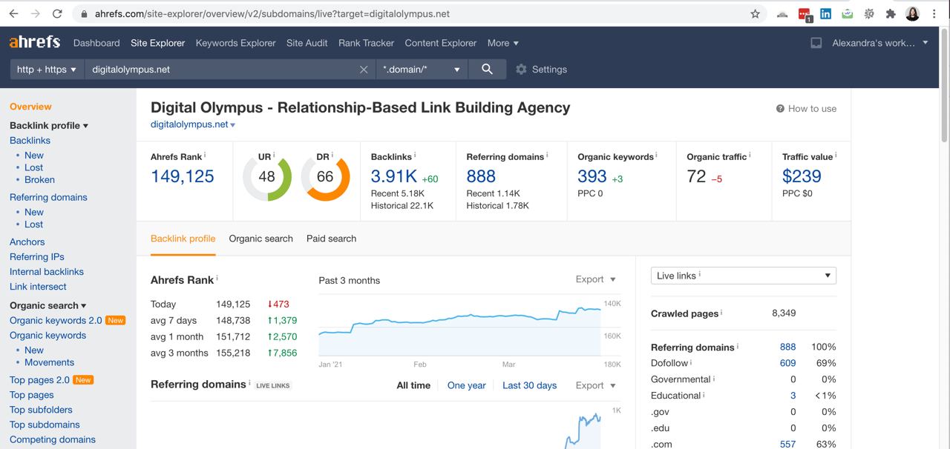Screen dimensions: 950x449
Task: Click the page vertical scrollbar
Action: (x=944, y=85)
